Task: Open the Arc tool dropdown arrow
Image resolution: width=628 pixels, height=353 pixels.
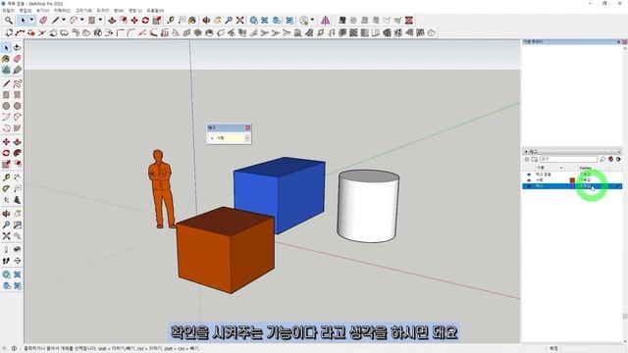Action: coord(82,20)
